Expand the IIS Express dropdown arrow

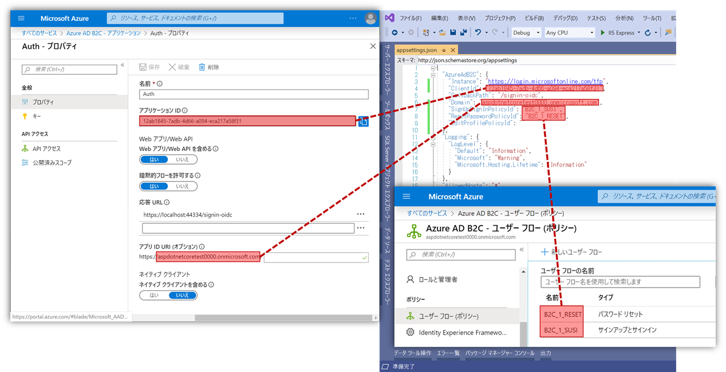pos(639,33)
